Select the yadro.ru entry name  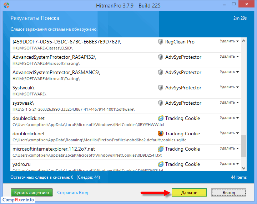(21, 164)
